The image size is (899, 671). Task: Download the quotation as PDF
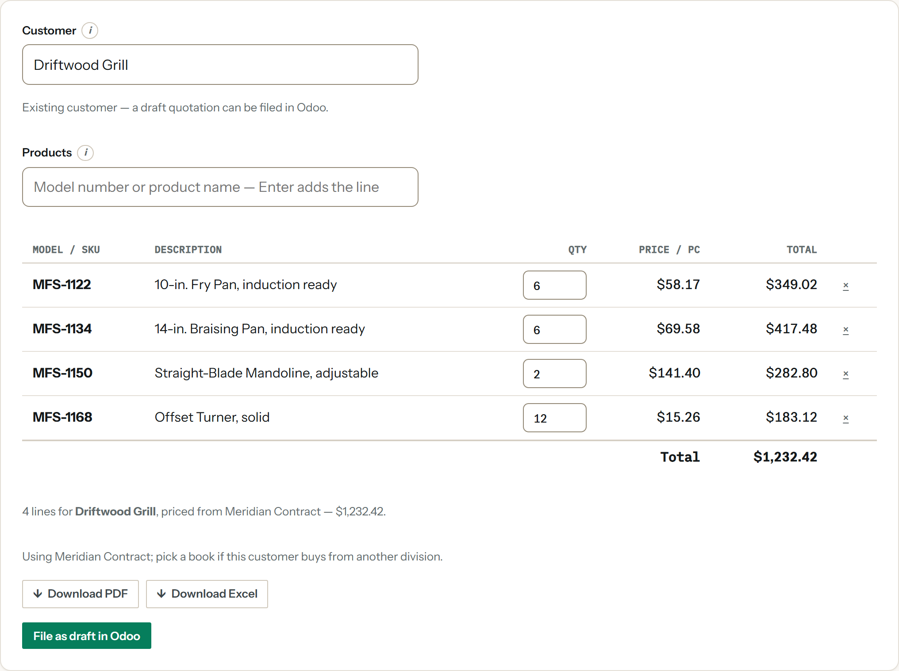coord(81,594)
